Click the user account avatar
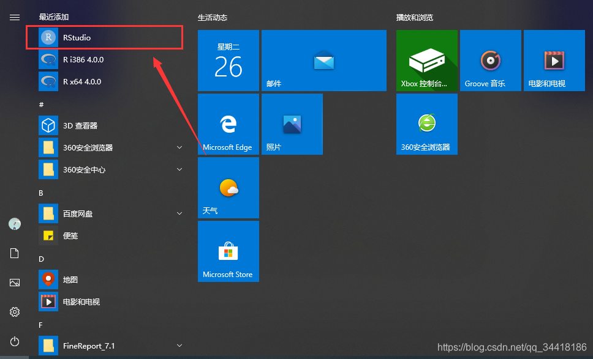The width and height of the screenshot is (593, 359). 14,224
